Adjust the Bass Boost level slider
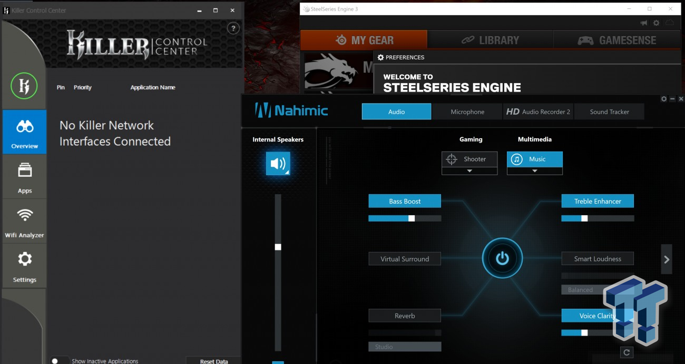Image resolution: width=685 pixels, height=364 pixels. tap(405, 218)
